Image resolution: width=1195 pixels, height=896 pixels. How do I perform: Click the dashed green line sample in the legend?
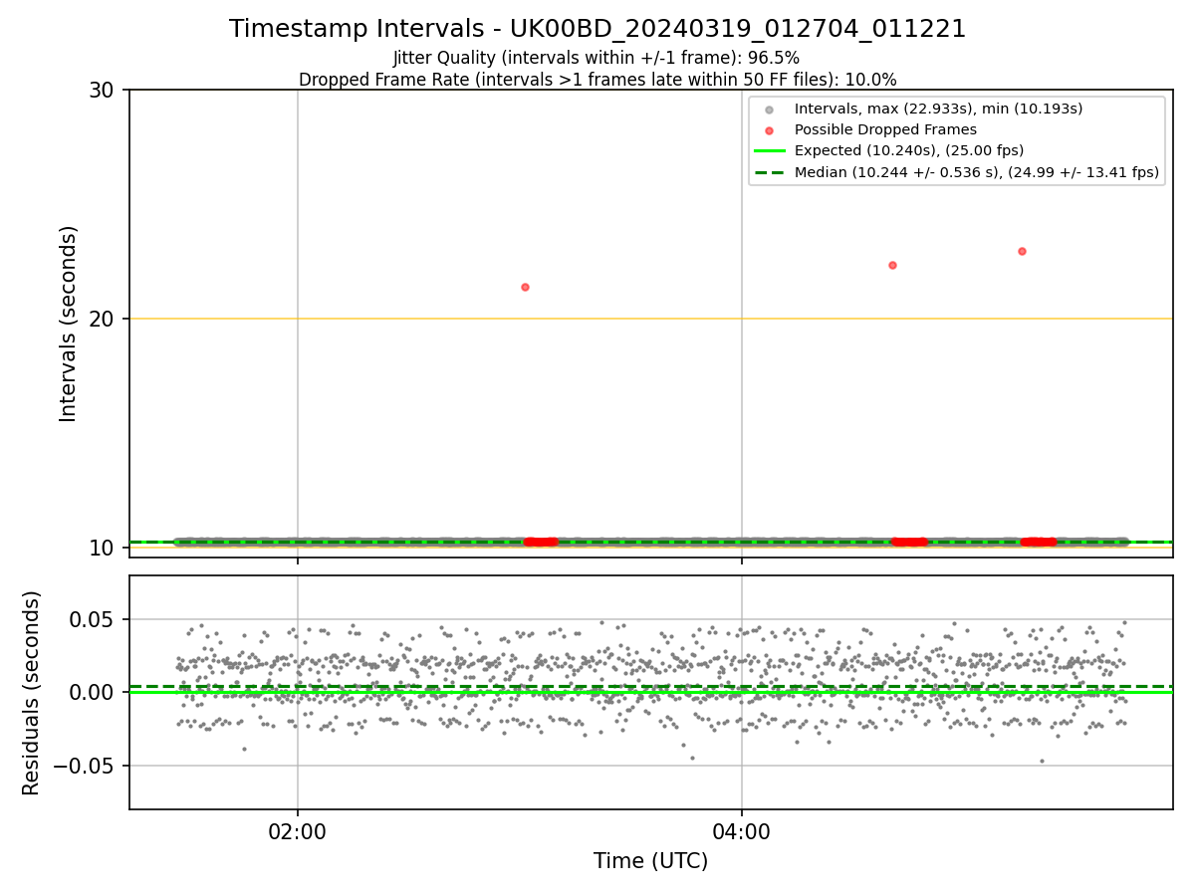[x=769, y=172]
